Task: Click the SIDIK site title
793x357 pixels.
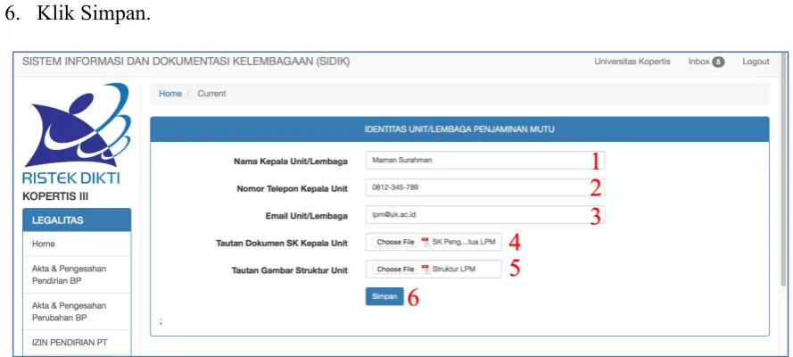Action: 186,62
